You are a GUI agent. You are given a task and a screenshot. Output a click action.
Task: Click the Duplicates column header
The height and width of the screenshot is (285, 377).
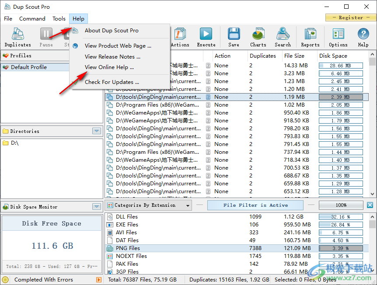pyautogui.click(x=265, y=56)
